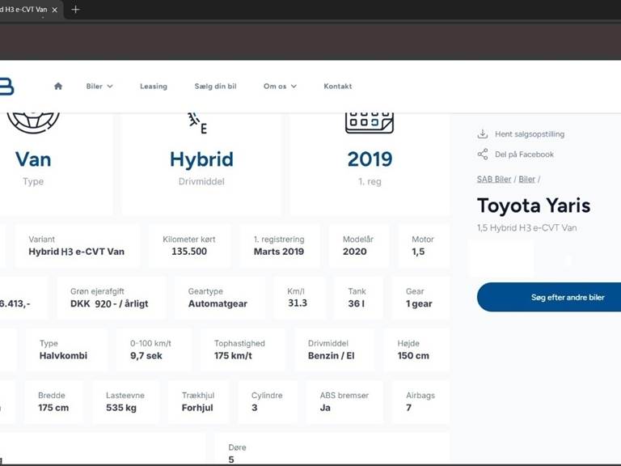Expand the Biler dropdown in the top menu
621x466 pixels.
[x=99, y=87]
